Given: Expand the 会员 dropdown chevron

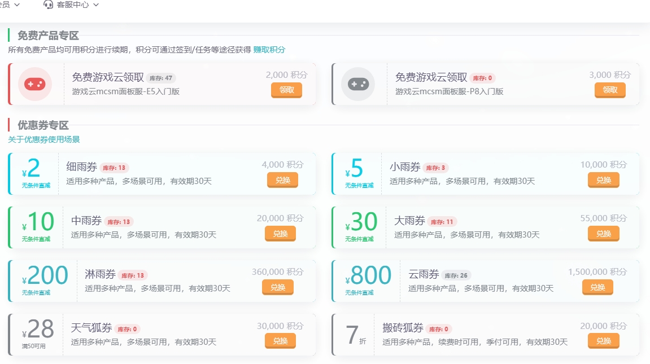Looking at the screenshot, I should click(x=16, y=5).
